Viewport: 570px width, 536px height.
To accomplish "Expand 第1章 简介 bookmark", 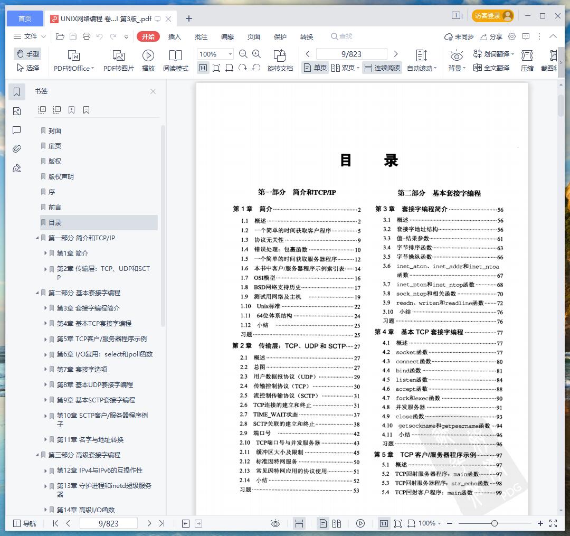I will [45, 253].
